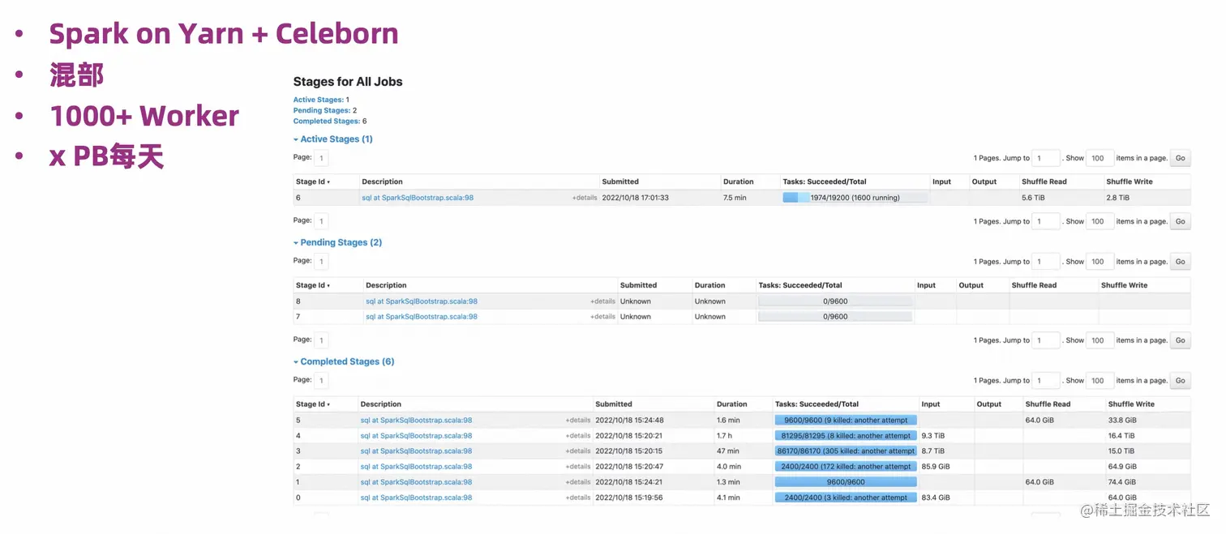This screenshot has height=534, width=1226.
Task: Select page 1 above the Active Stages table
Action: [322, 159]
